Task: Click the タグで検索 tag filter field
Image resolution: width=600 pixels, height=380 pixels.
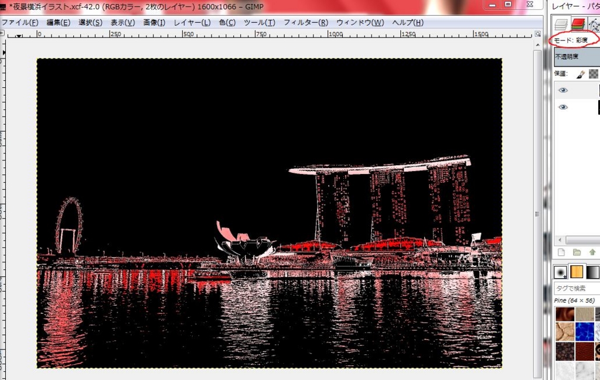Action: click(577, 288)
